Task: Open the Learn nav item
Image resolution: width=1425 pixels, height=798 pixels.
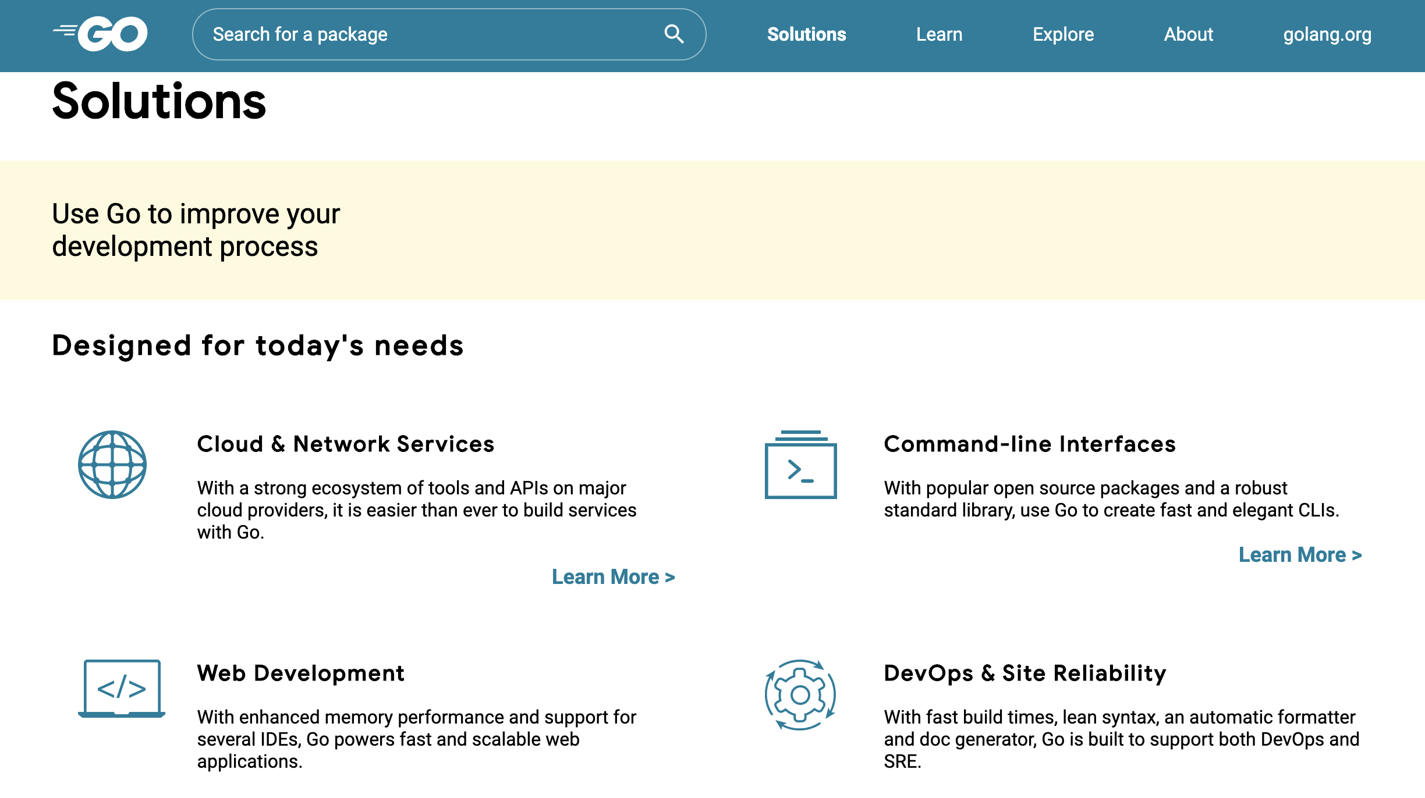Action: [939, 34]
